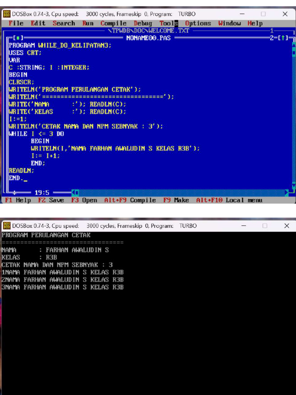This screenshot has width=296, height=395.
Task: Open the Window menu
Action: click(230, 24)
